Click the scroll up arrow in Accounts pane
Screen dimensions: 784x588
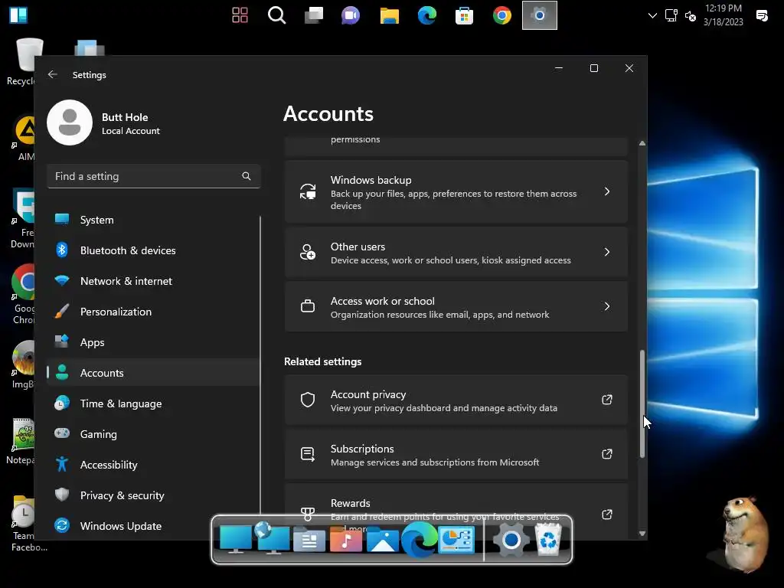point(642,143)
